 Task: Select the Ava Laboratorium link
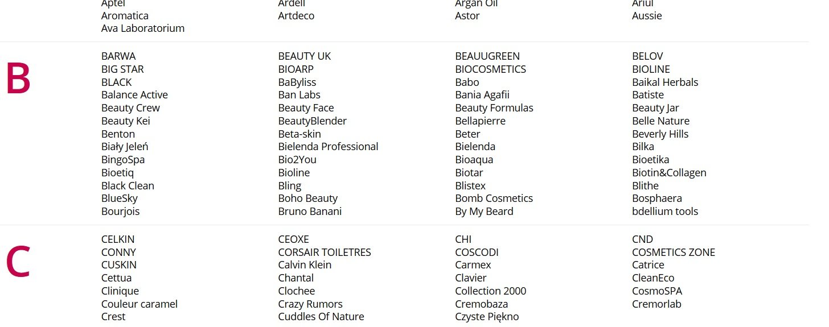(143, 28)
